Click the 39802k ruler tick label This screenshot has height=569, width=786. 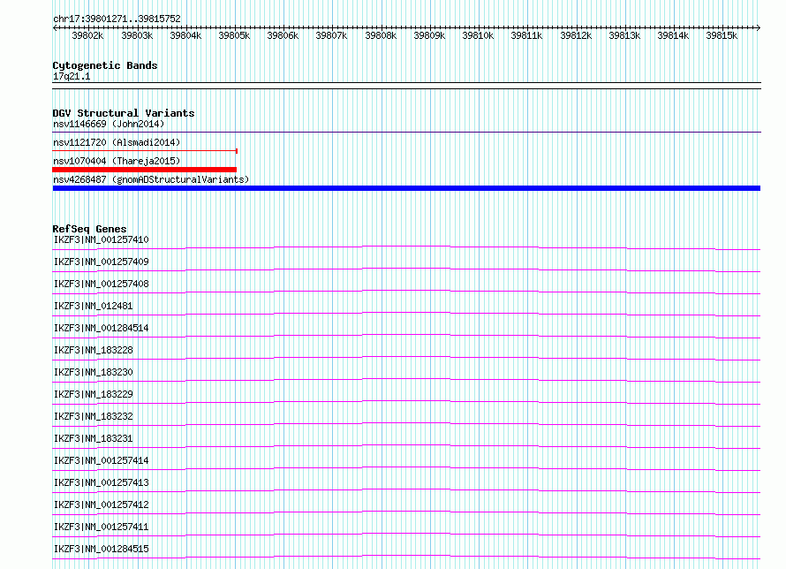87,35
